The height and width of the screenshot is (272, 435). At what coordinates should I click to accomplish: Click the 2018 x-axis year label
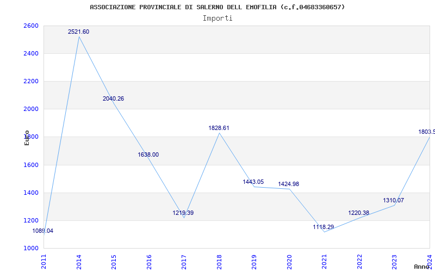[x=219, y=262]
